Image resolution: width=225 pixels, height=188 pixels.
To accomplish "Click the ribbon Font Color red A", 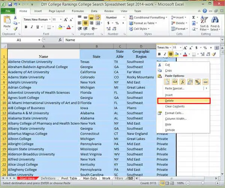I will (x=69, y=27).
